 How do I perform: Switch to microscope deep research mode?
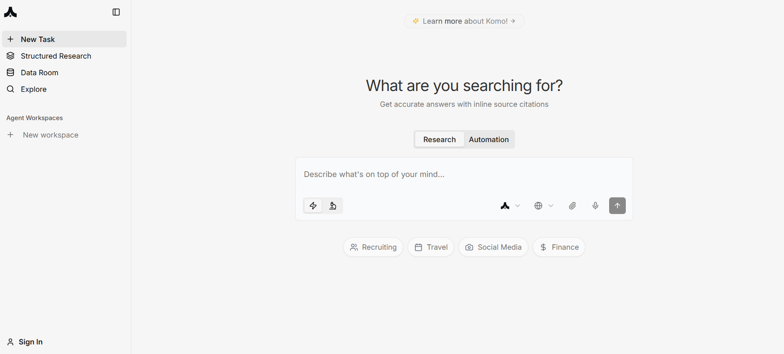tap(333, 206)
